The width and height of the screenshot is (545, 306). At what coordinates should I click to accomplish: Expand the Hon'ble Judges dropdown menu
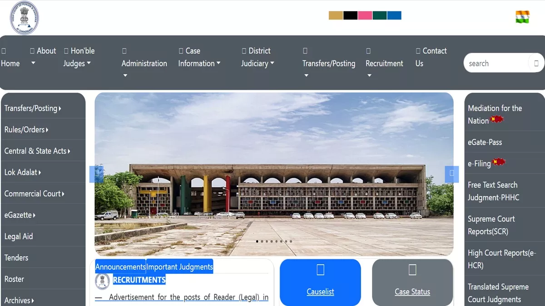(x=79, y=57)
